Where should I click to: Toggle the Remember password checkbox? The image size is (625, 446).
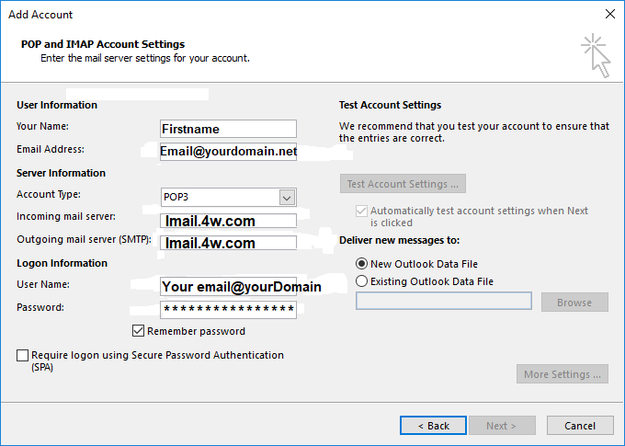click(138, 331)
